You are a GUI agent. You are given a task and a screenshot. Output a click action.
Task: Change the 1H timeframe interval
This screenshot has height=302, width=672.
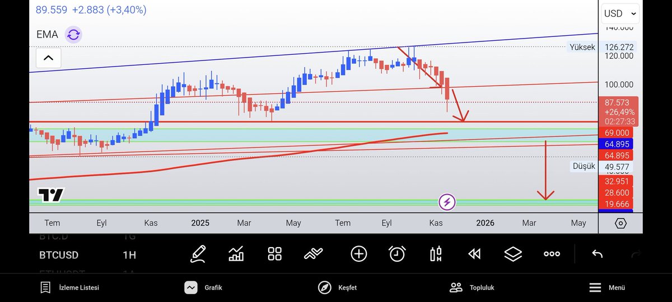pyautogui.click(x=129, y=255)
